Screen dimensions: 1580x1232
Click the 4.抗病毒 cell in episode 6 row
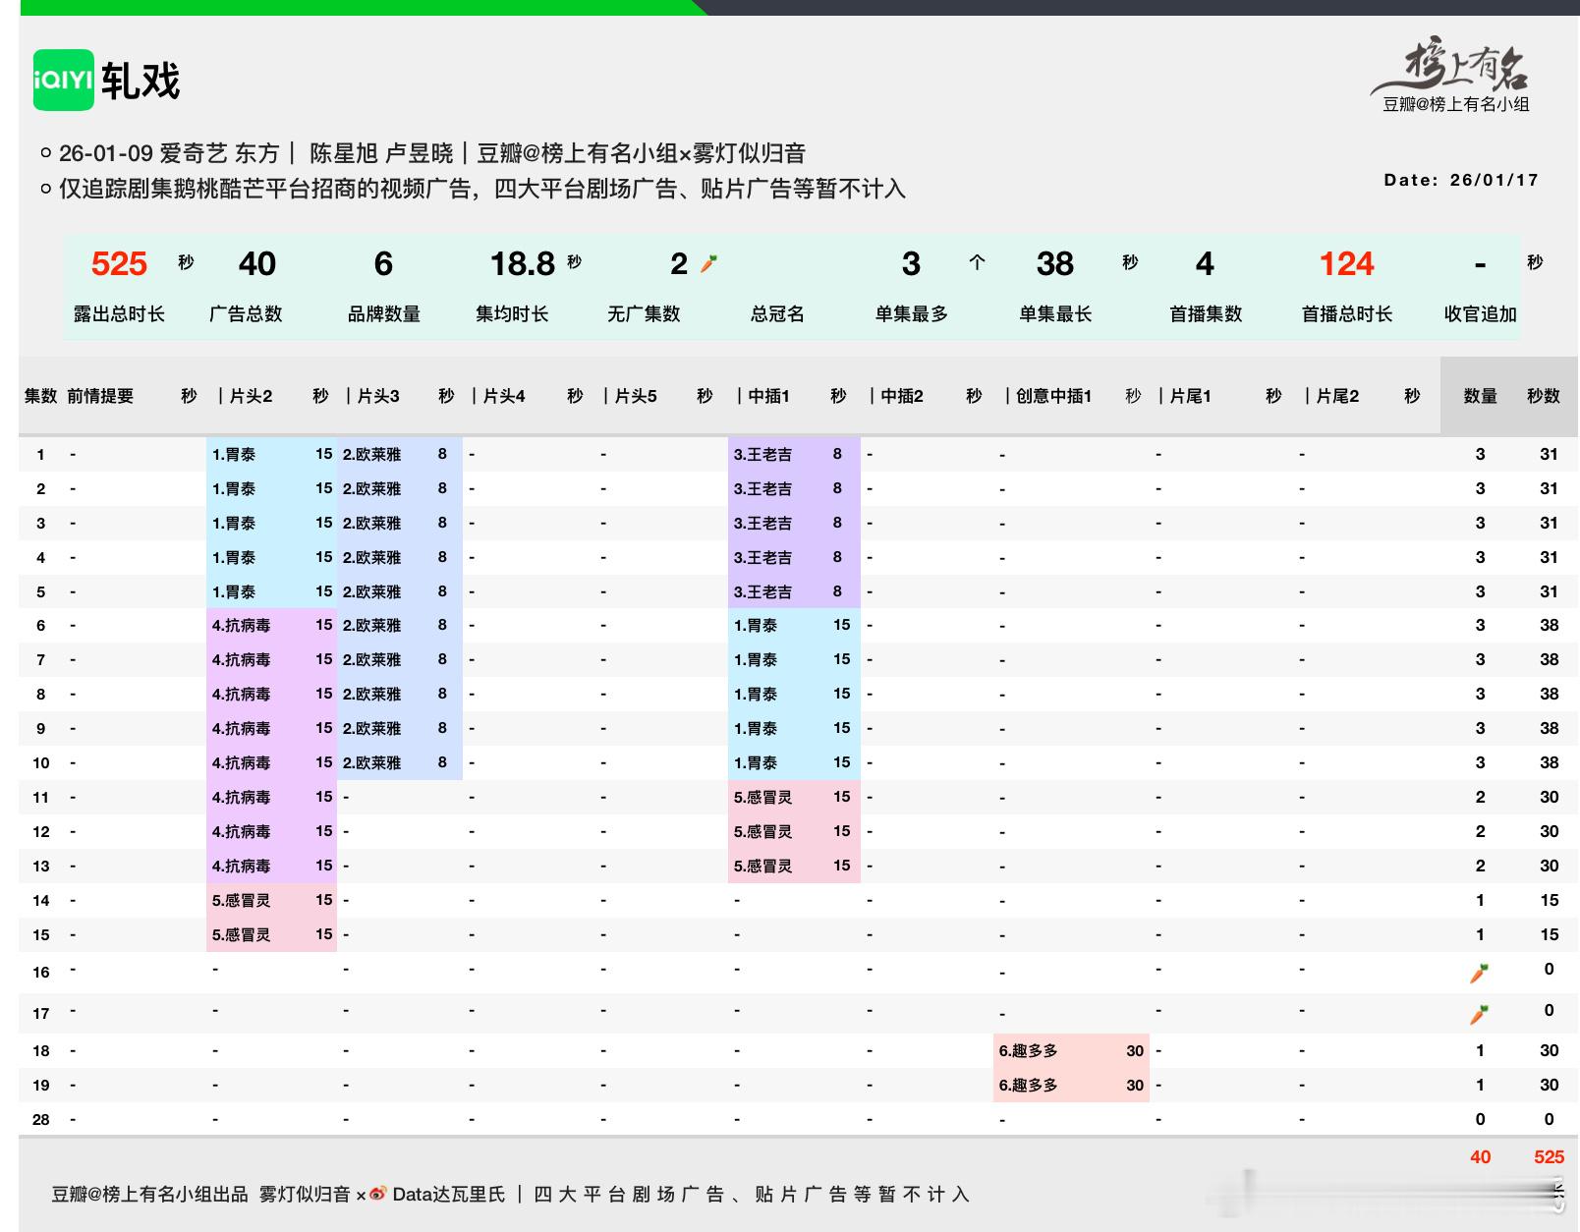(272, 625)
